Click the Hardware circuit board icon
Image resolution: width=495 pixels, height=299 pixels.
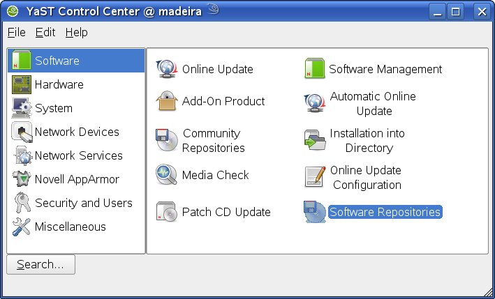[x=22, y=84]
